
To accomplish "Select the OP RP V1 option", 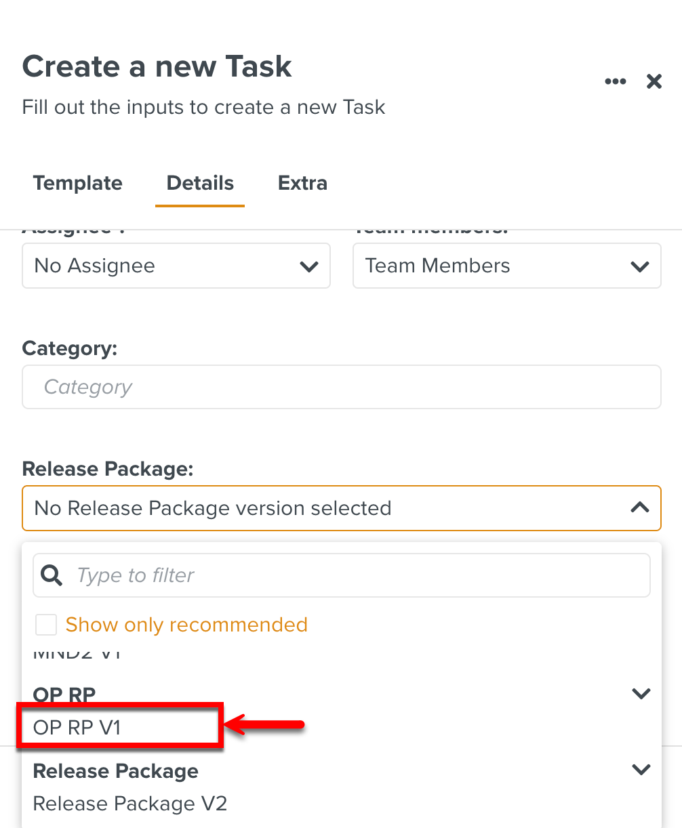I will coord(77,727).
